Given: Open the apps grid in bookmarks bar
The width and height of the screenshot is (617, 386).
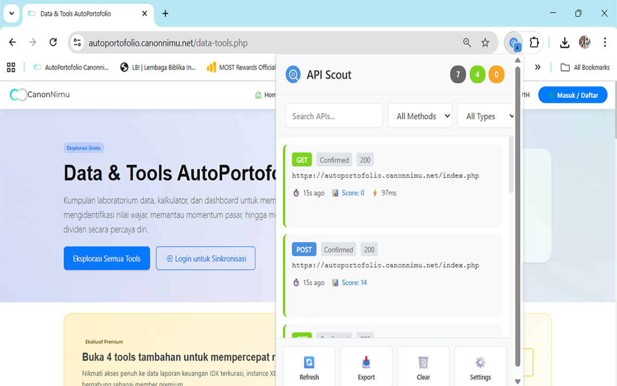Looking at the screenshot, I should tap(11, 68).
